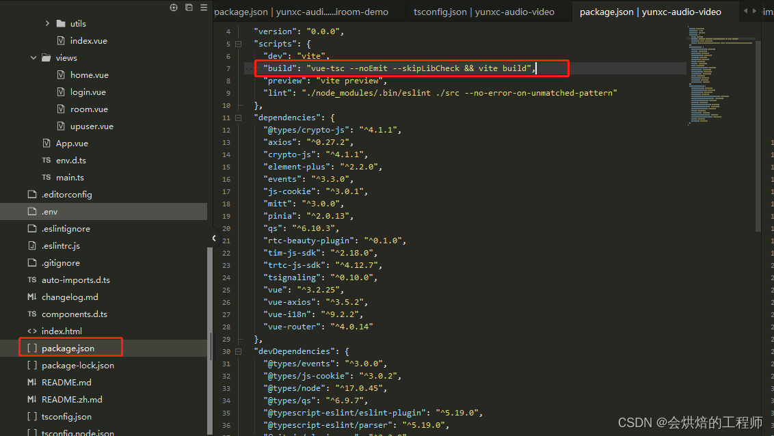The height and width of the screenshot is (436, 774).
Task: Collapse the views folder chevron
Action: pyautogui.click(x=33, y=57)
